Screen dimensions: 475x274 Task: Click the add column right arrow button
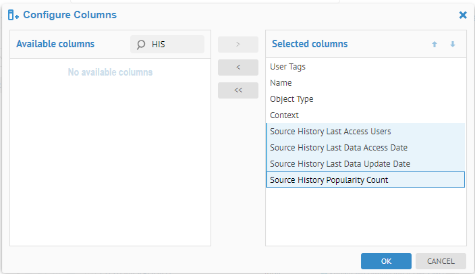tap(237, 45)
